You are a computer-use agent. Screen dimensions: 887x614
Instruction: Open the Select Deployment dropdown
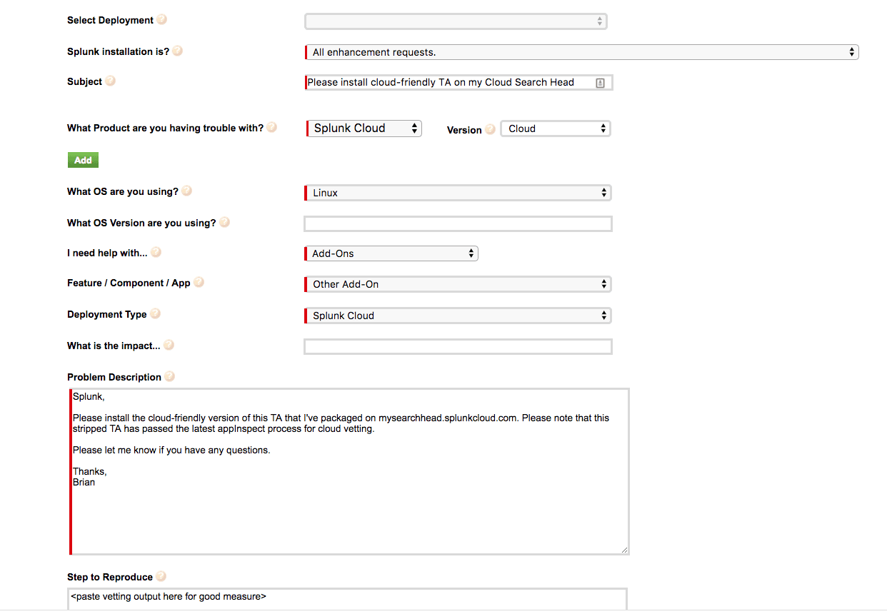tap(456, 21)
